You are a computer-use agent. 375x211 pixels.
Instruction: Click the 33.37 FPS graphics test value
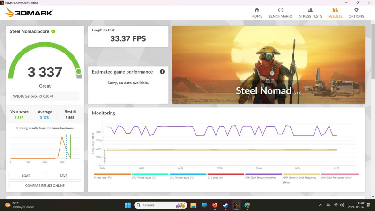[x=128, y=38]
